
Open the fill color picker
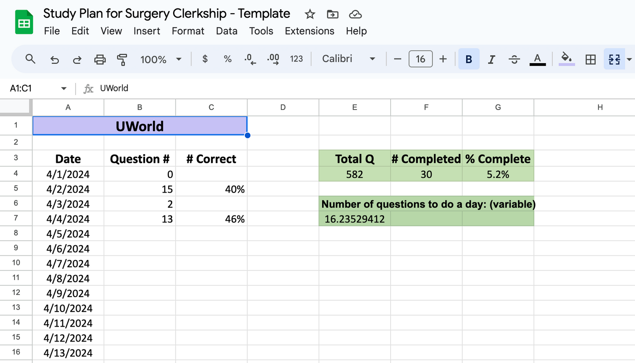pyautogui.click(x=566, y=59)
